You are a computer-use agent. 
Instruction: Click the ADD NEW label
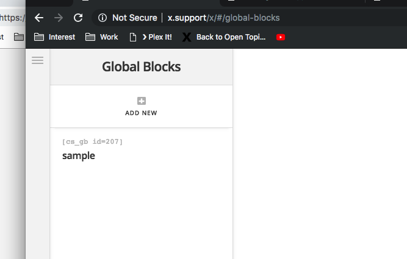tap(141, 113)
